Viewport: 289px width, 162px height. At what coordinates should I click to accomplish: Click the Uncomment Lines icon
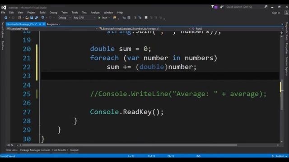click(x=129, y=18)
